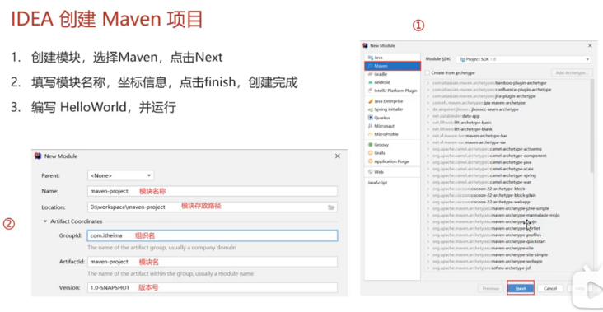Click the Name field containing maven-project
Image resolution: width=603 pixels, height=312 pixels.
click(x=213, y=191)
